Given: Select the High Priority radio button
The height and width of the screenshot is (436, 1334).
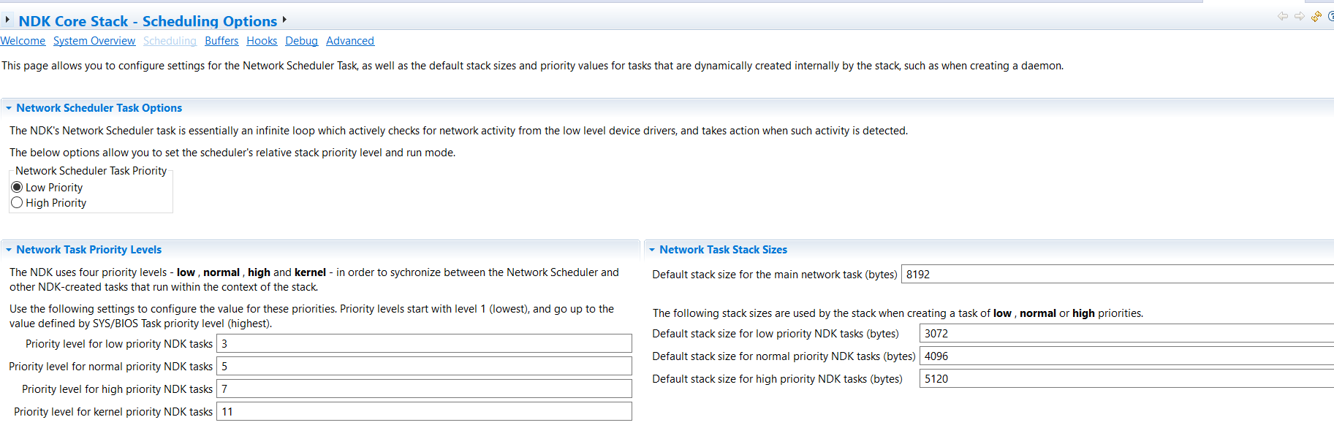Looking at the screenshot, I should click(17, 203).
